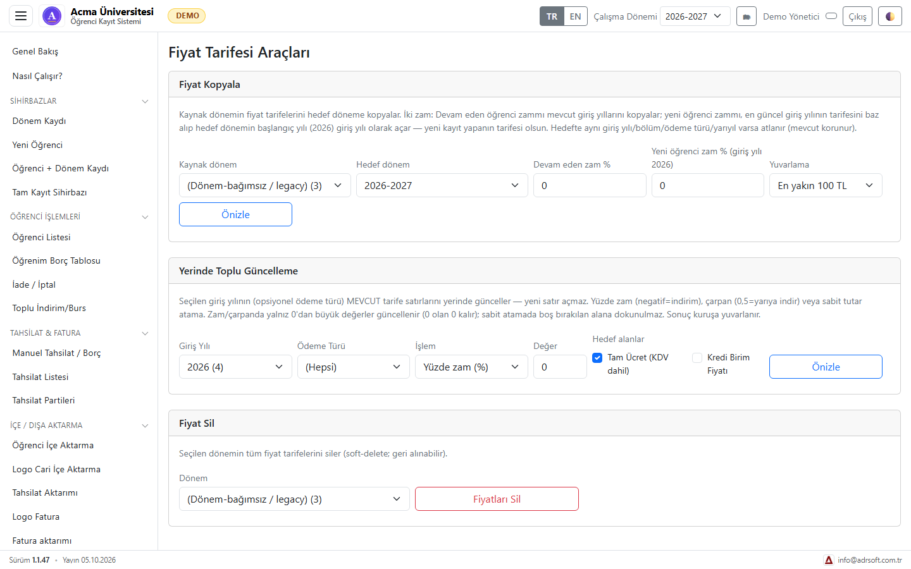
Task: Log out with the Çıkış button
Action: [x=857, y=16]
